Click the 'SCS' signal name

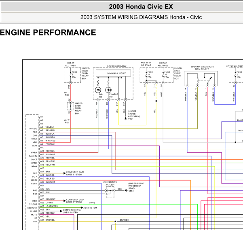(x=35, y=173)
